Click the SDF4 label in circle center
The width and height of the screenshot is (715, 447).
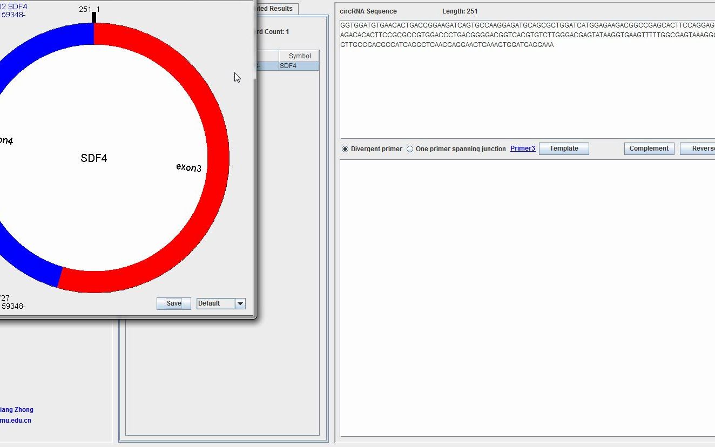94,158
